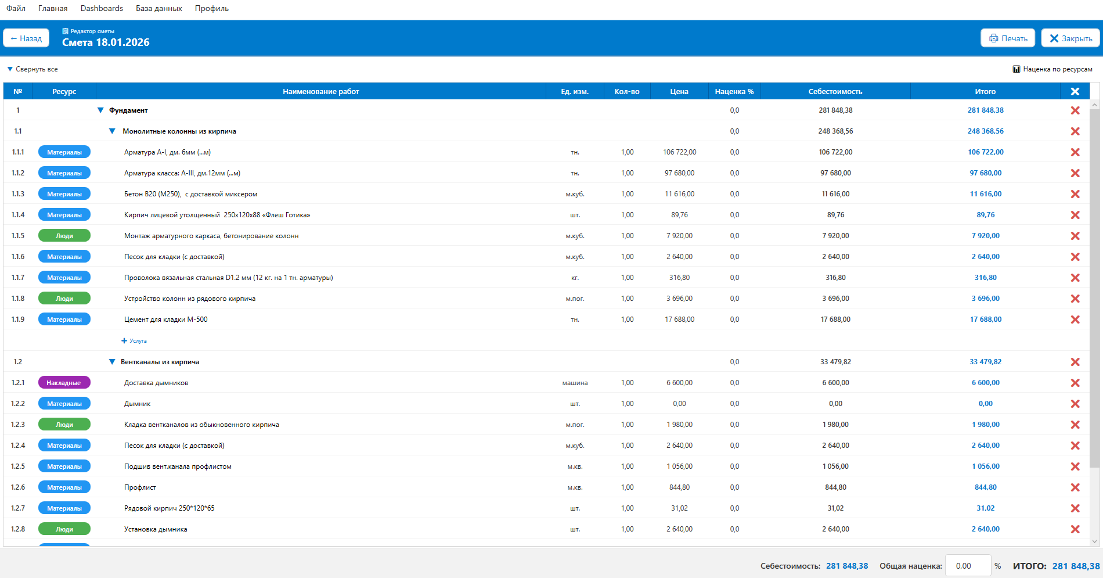Open the Профиль menu
The image size is (1103, 578).
(212, 9)
